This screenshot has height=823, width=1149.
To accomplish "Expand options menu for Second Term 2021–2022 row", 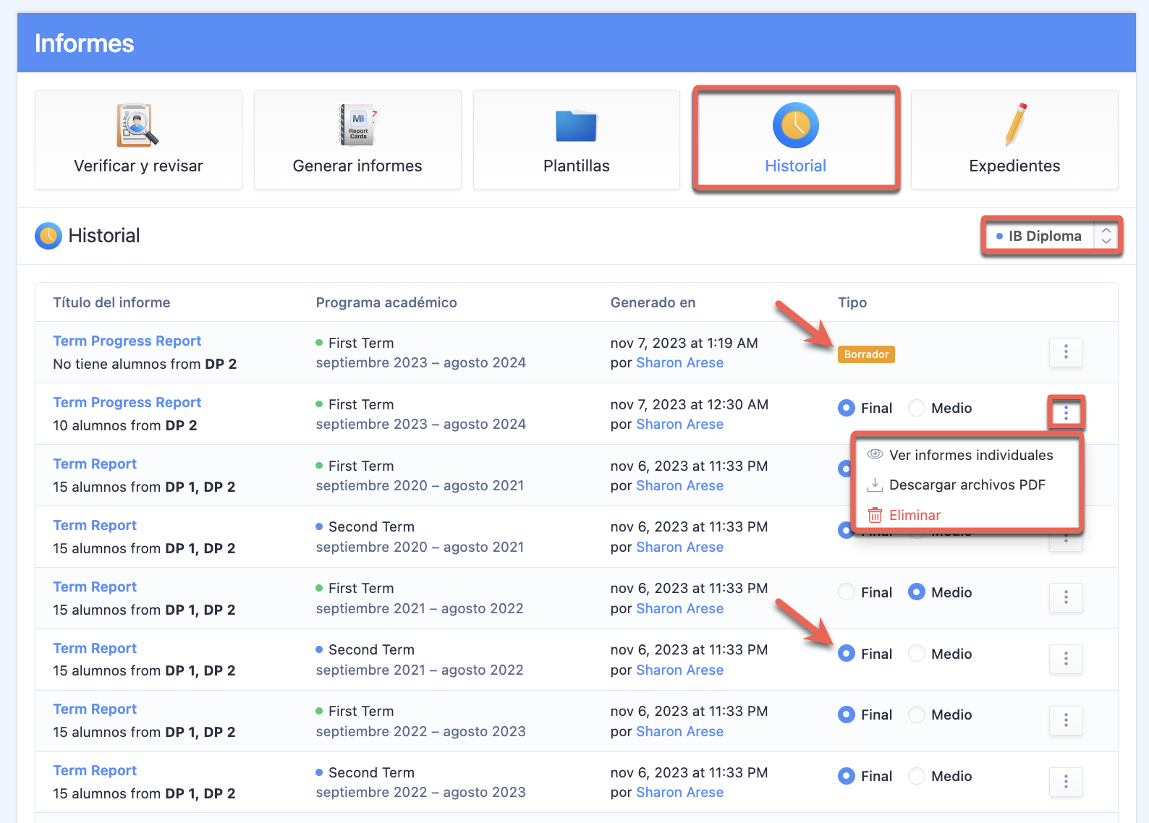I will tap(1066, 659).
